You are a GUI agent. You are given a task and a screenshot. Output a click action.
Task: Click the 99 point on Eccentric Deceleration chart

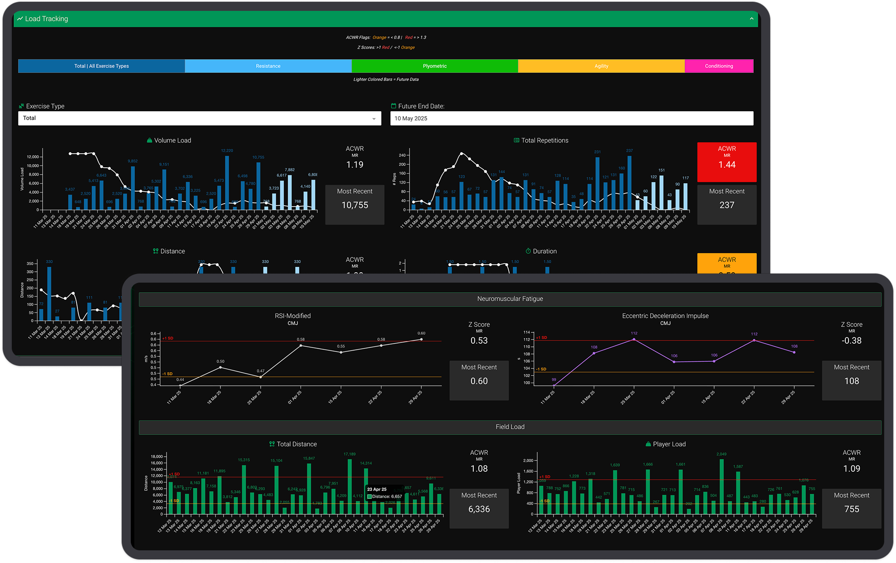(554, 385)
